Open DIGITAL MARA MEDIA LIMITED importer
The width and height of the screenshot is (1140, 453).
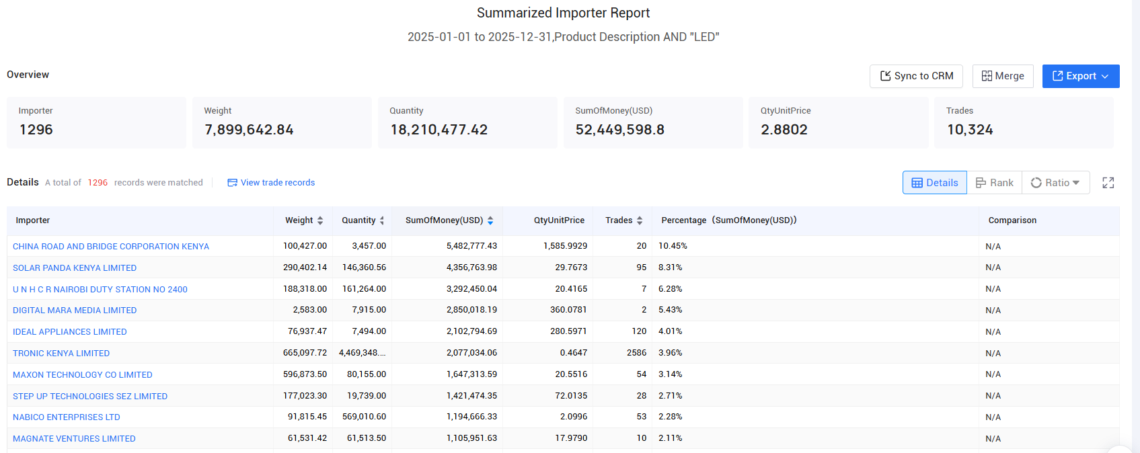point(75,311)
